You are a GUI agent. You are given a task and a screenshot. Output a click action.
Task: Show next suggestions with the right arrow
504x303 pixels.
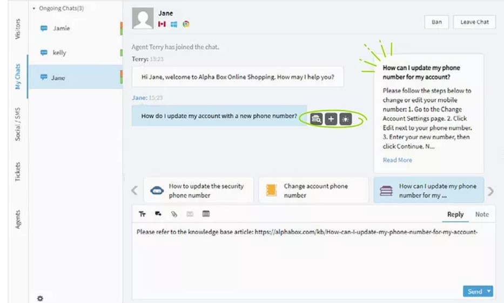click(490, 191)
